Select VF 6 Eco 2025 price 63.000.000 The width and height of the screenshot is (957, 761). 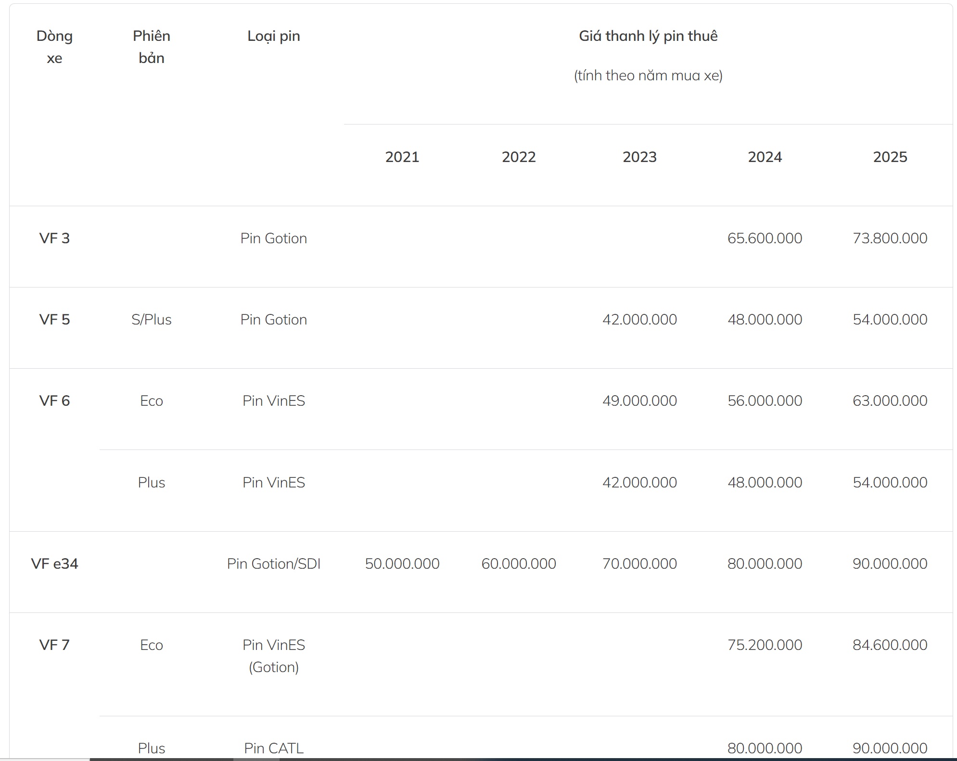(x=890, y=401)
